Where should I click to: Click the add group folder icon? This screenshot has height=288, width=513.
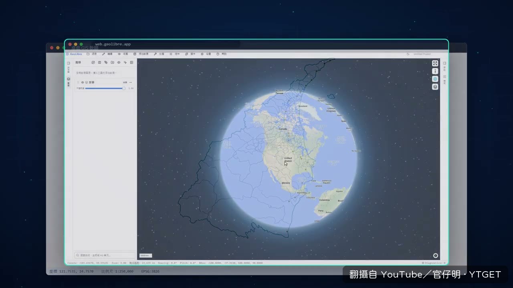[x=112, y=62]
